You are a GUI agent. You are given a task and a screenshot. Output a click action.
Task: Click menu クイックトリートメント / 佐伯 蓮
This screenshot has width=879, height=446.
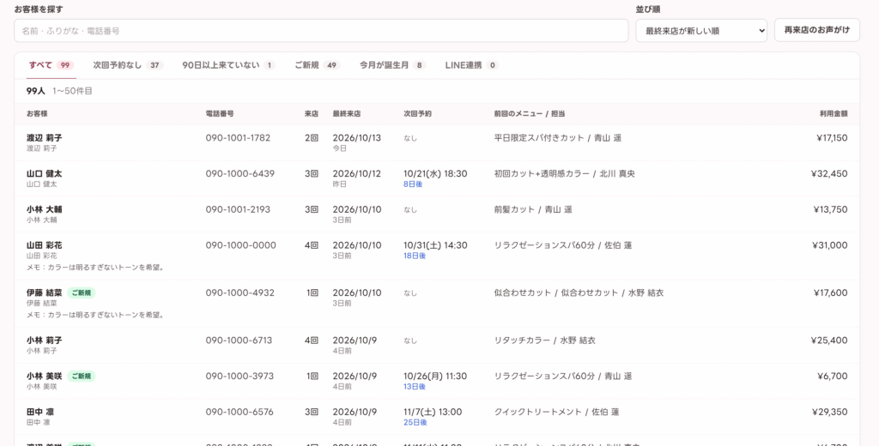556,413
